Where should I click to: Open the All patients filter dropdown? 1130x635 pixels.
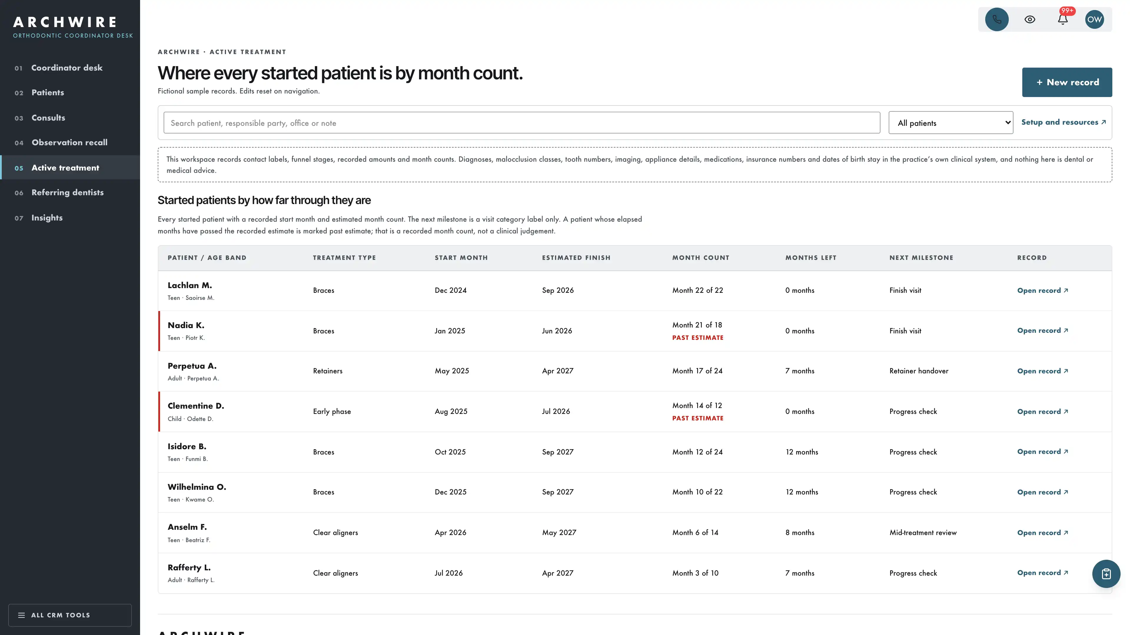(950, 123)
